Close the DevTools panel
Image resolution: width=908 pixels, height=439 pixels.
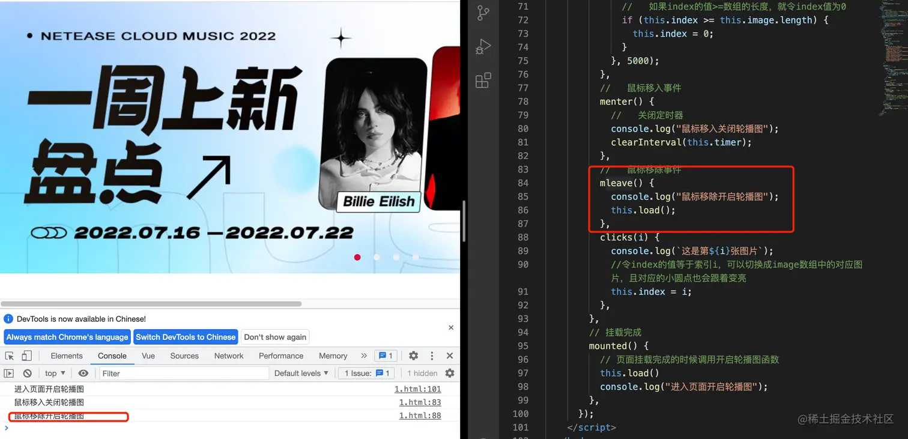[450, 356]
